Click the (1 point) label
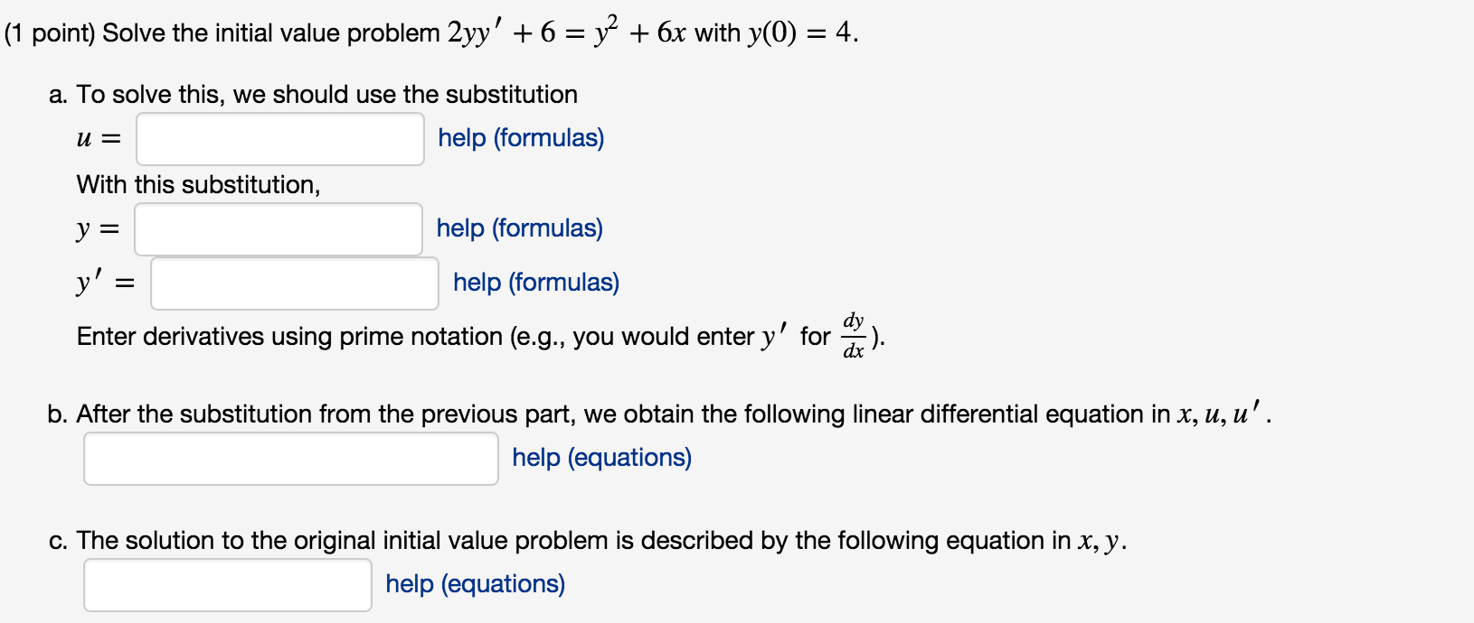 (x=50, y=33)
